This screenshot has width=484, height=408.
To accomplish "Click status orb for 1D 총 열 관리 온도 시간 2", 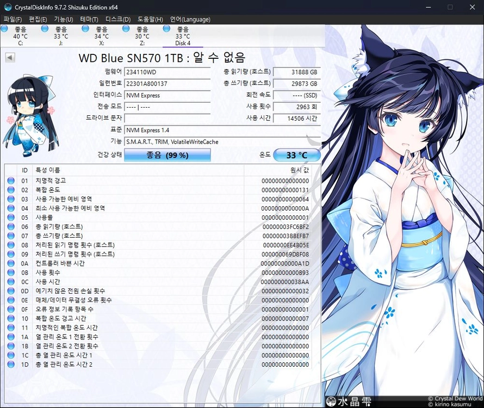I will point(11,364).
